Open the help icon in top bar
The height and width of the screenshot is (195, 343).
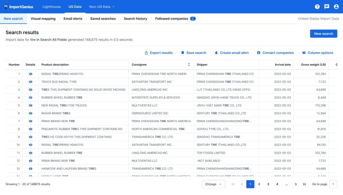317,6
